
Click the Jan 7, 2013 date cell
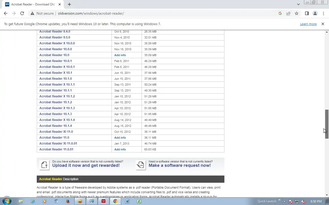click(x=126, y=143)
